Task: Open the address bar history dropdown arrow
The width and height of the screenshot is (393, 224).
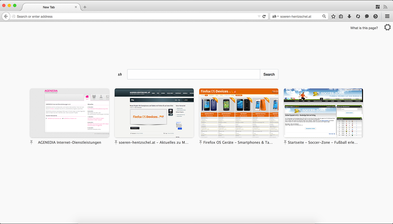Action: click(x=259, y=17)
